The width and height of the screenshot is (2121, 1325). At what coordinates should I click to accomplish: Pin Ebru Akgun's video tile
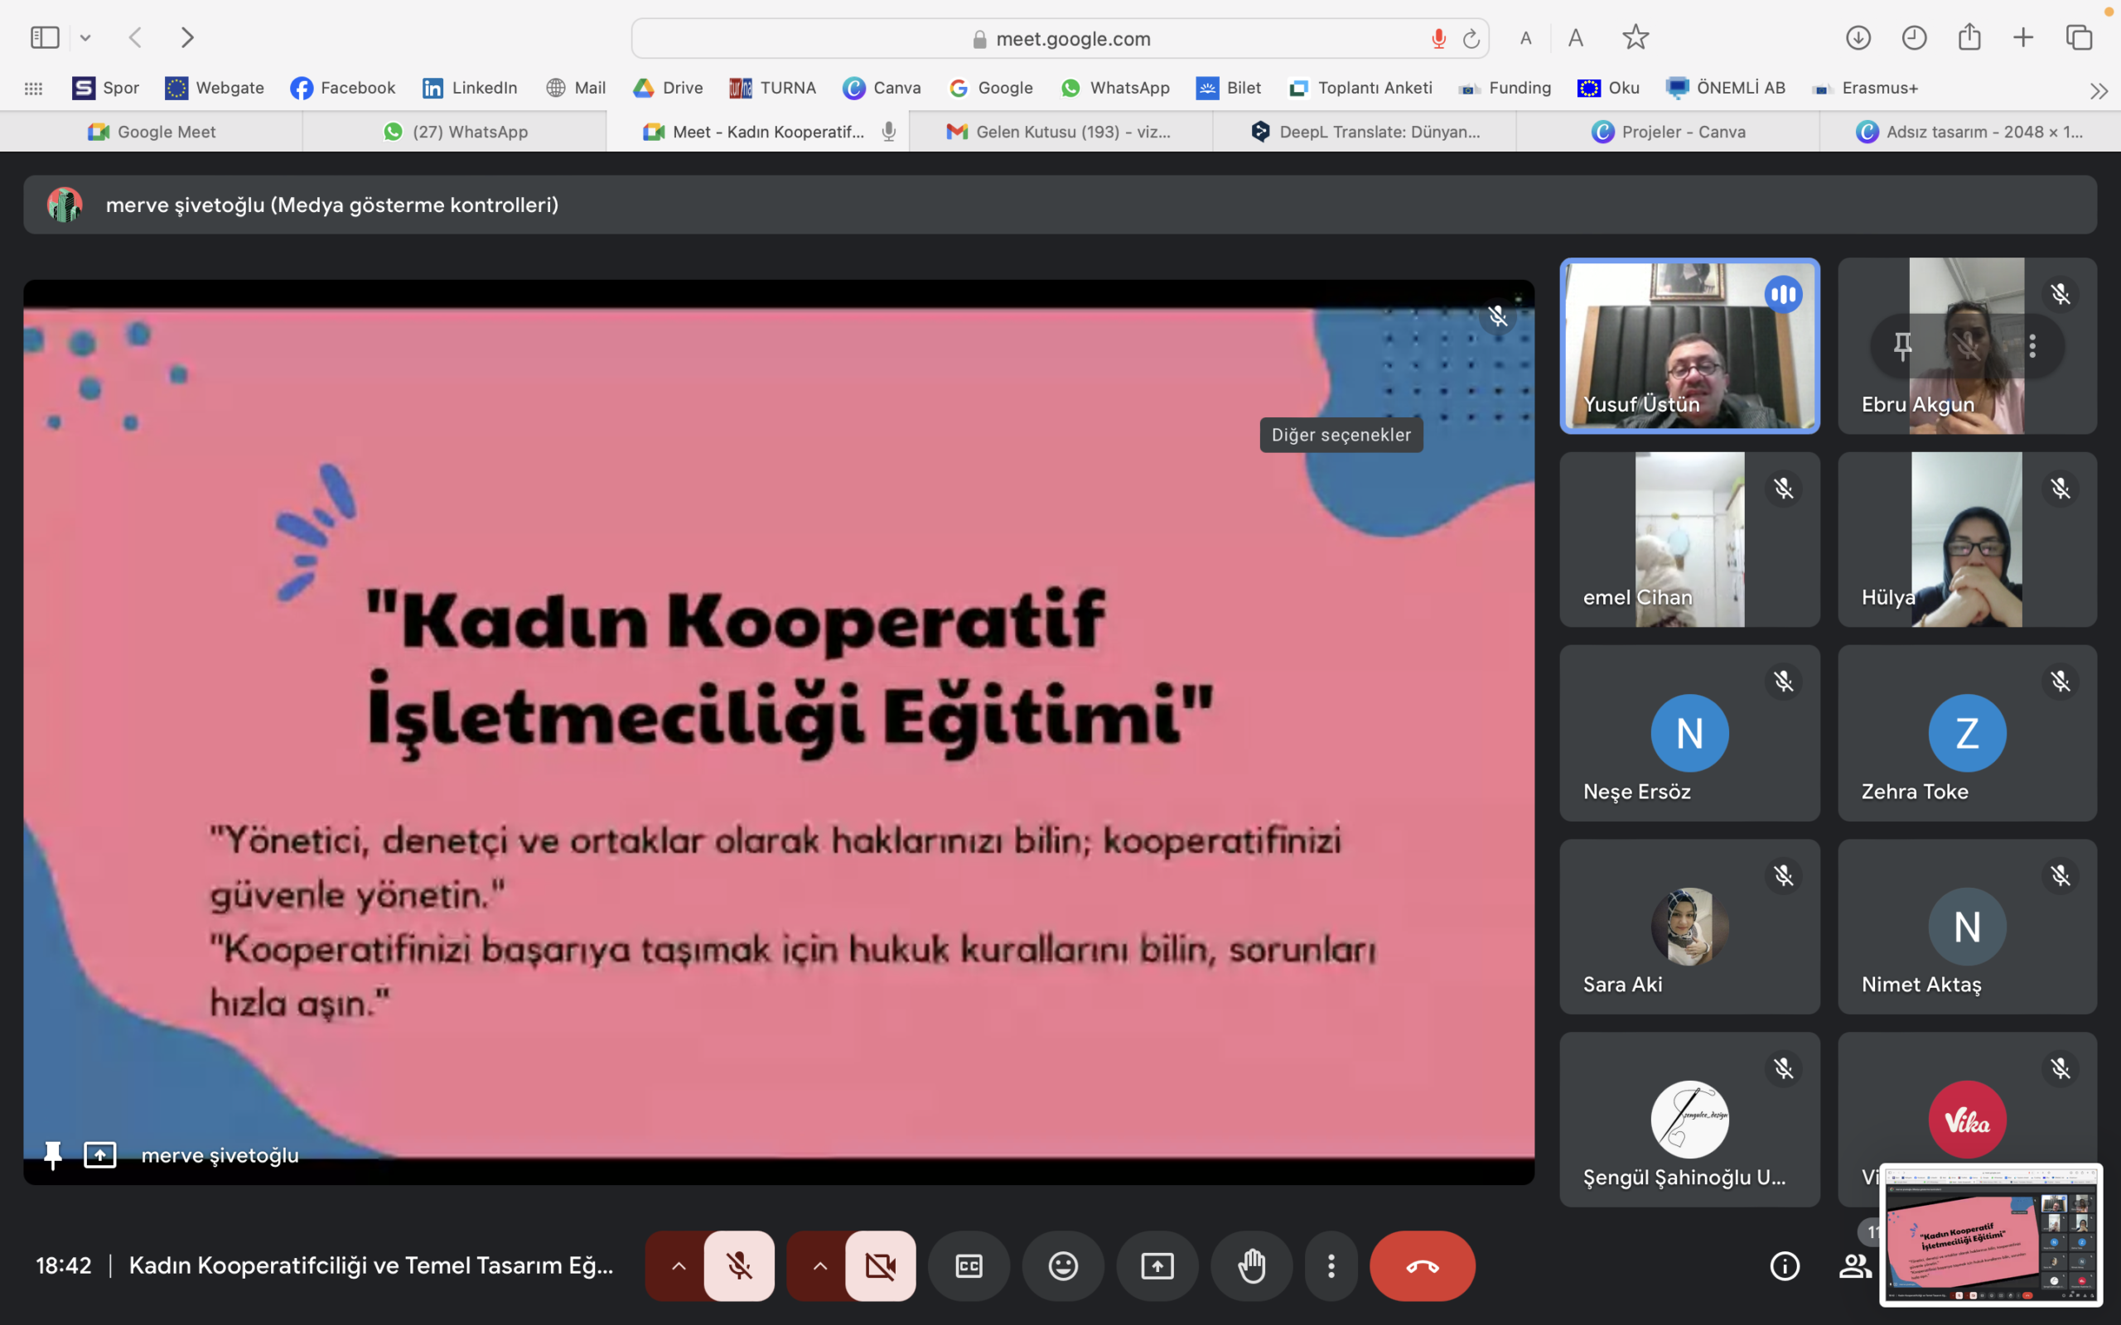click(1902, 346)
